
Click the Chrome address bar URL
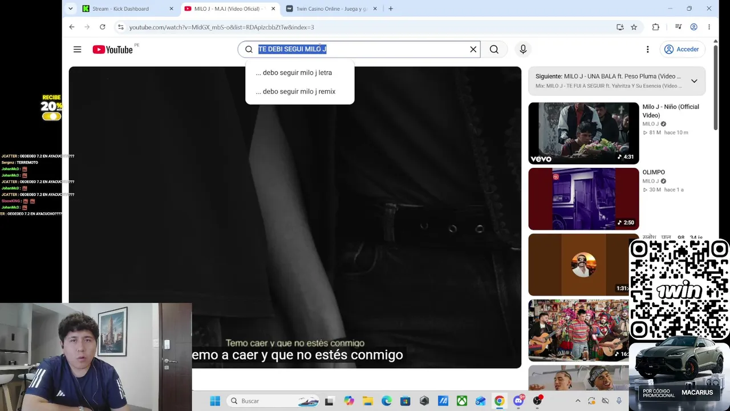221,27
